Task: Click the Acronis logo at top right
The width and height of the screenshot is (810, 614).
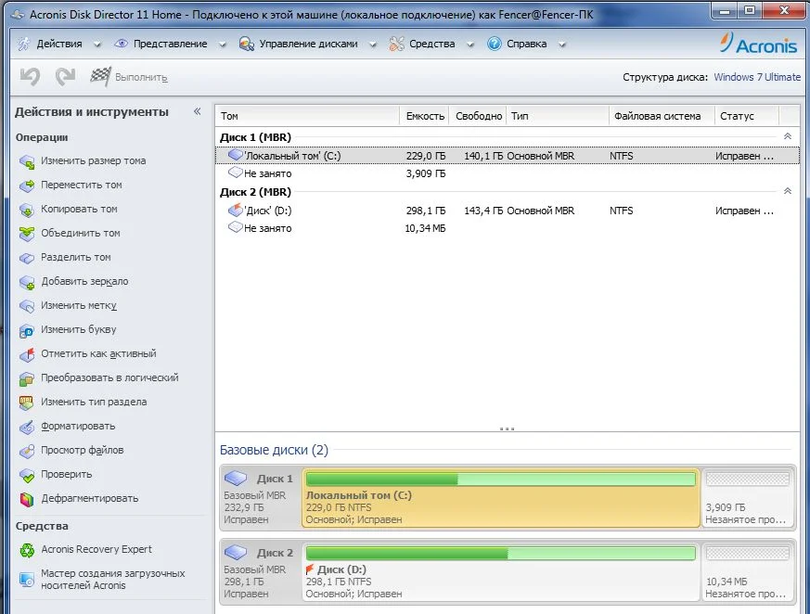Action: [x=758, y=44]
